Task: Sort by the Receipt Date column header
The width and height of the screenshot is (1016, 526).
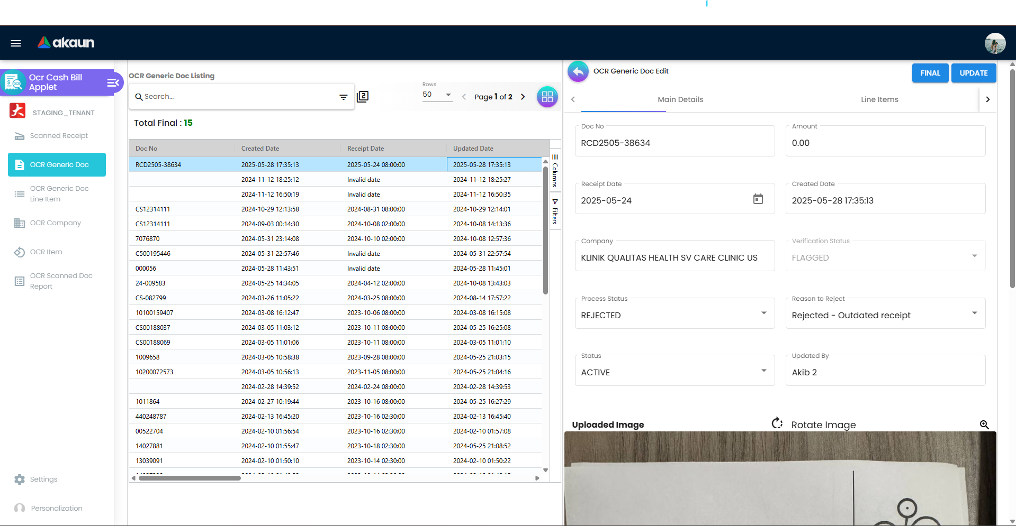Action: pyautogui.click(x=393, y=149)
